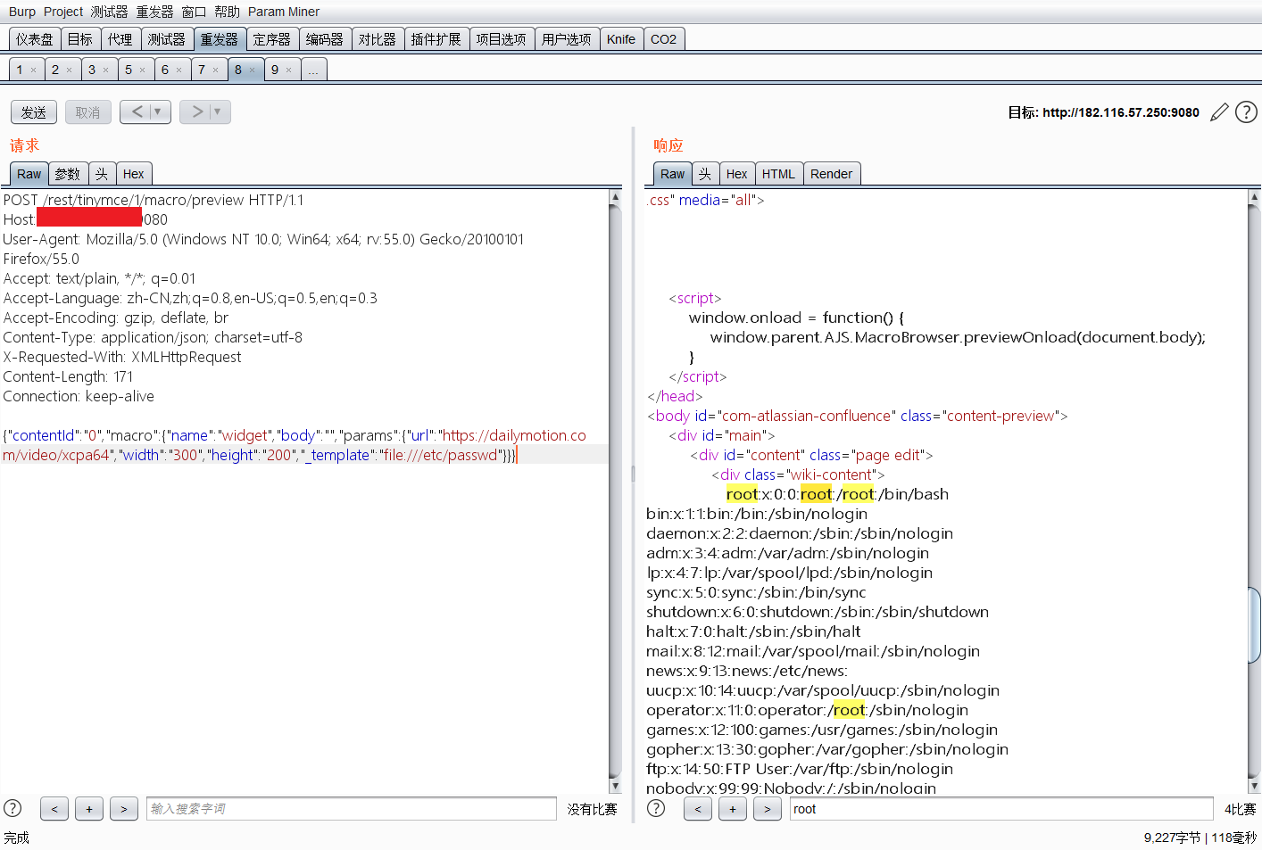Switch to 定序器 tab
Viewport: 1262px width, 850px height.
(x=272, y=39)
